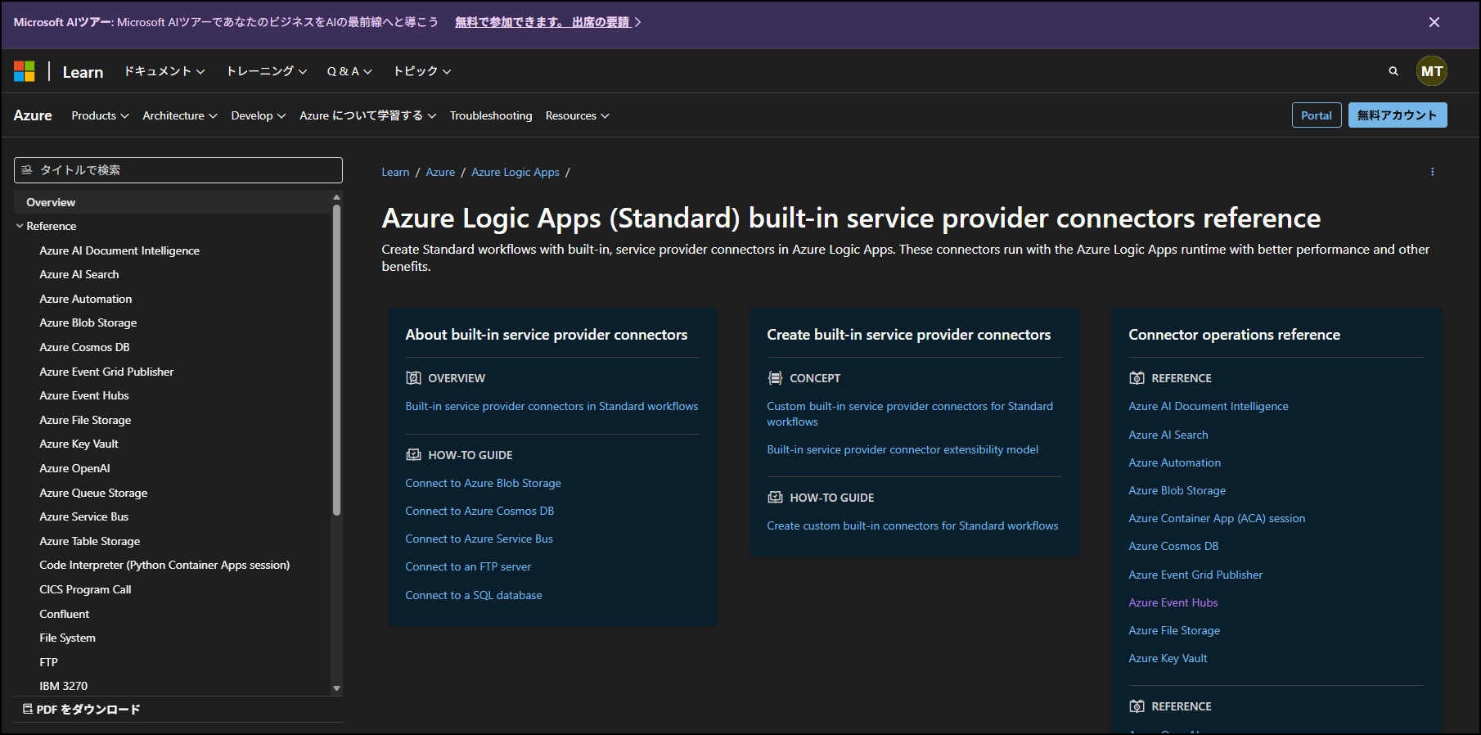Viewport: 1481px width, 735px height.
Task: Open the Architecture dropdown
Action: pos(179,115)
